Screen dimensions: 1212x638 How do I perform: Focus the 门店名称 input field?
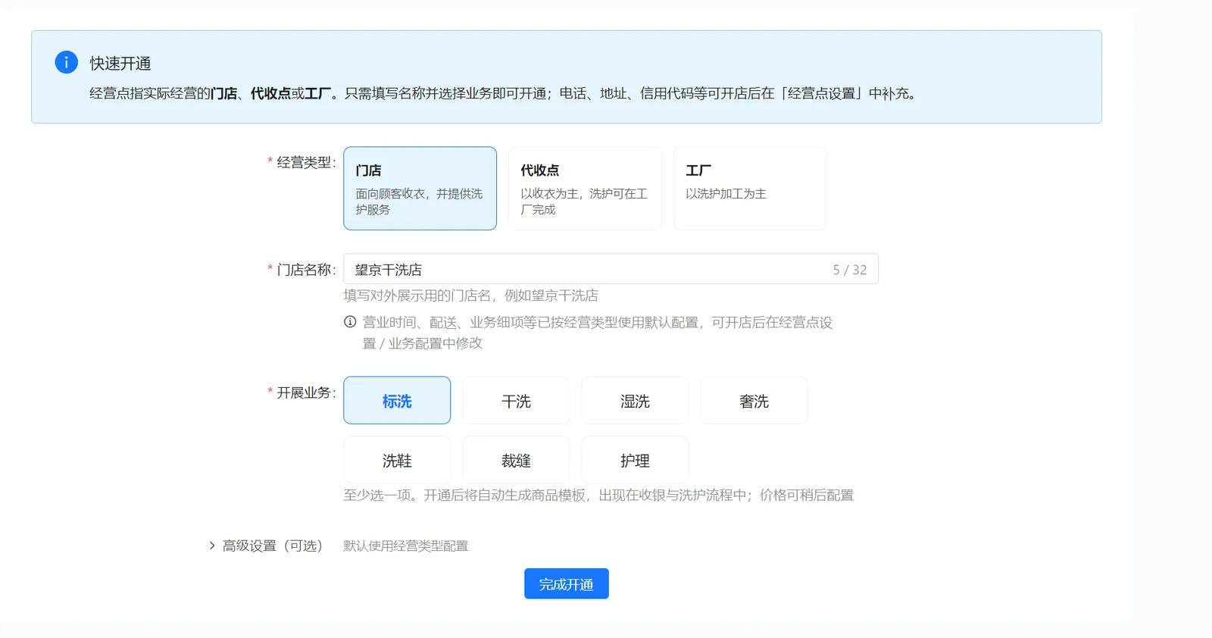click(611, 269)
